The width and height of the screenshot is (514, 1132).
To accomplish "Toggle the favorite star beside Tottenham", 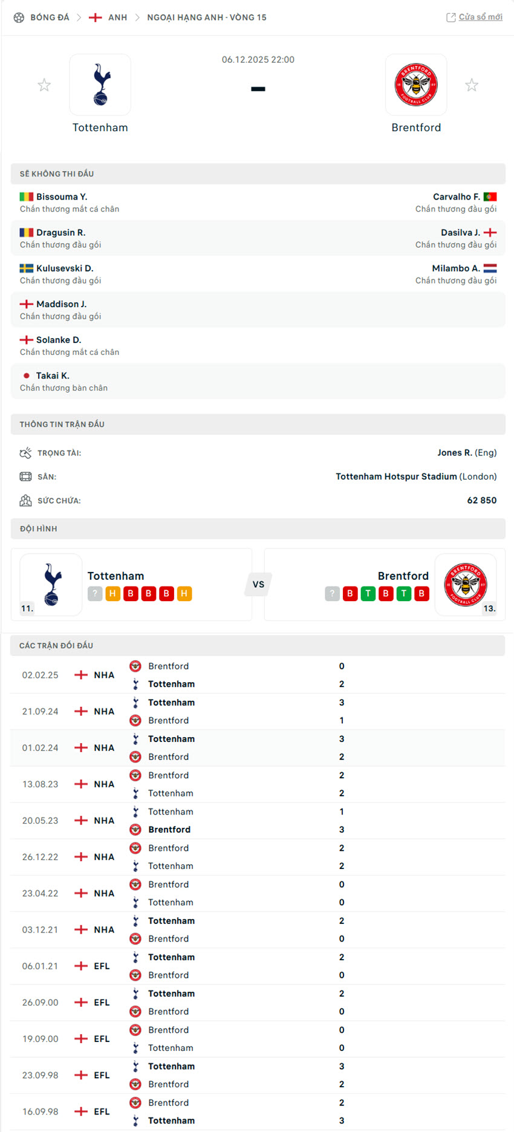I will tap(44, 85).
